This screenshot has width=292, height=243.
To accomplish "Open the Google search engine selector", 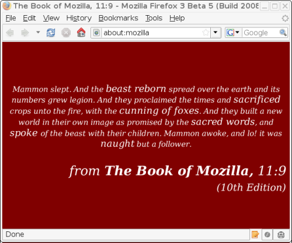I will (233, 33).
